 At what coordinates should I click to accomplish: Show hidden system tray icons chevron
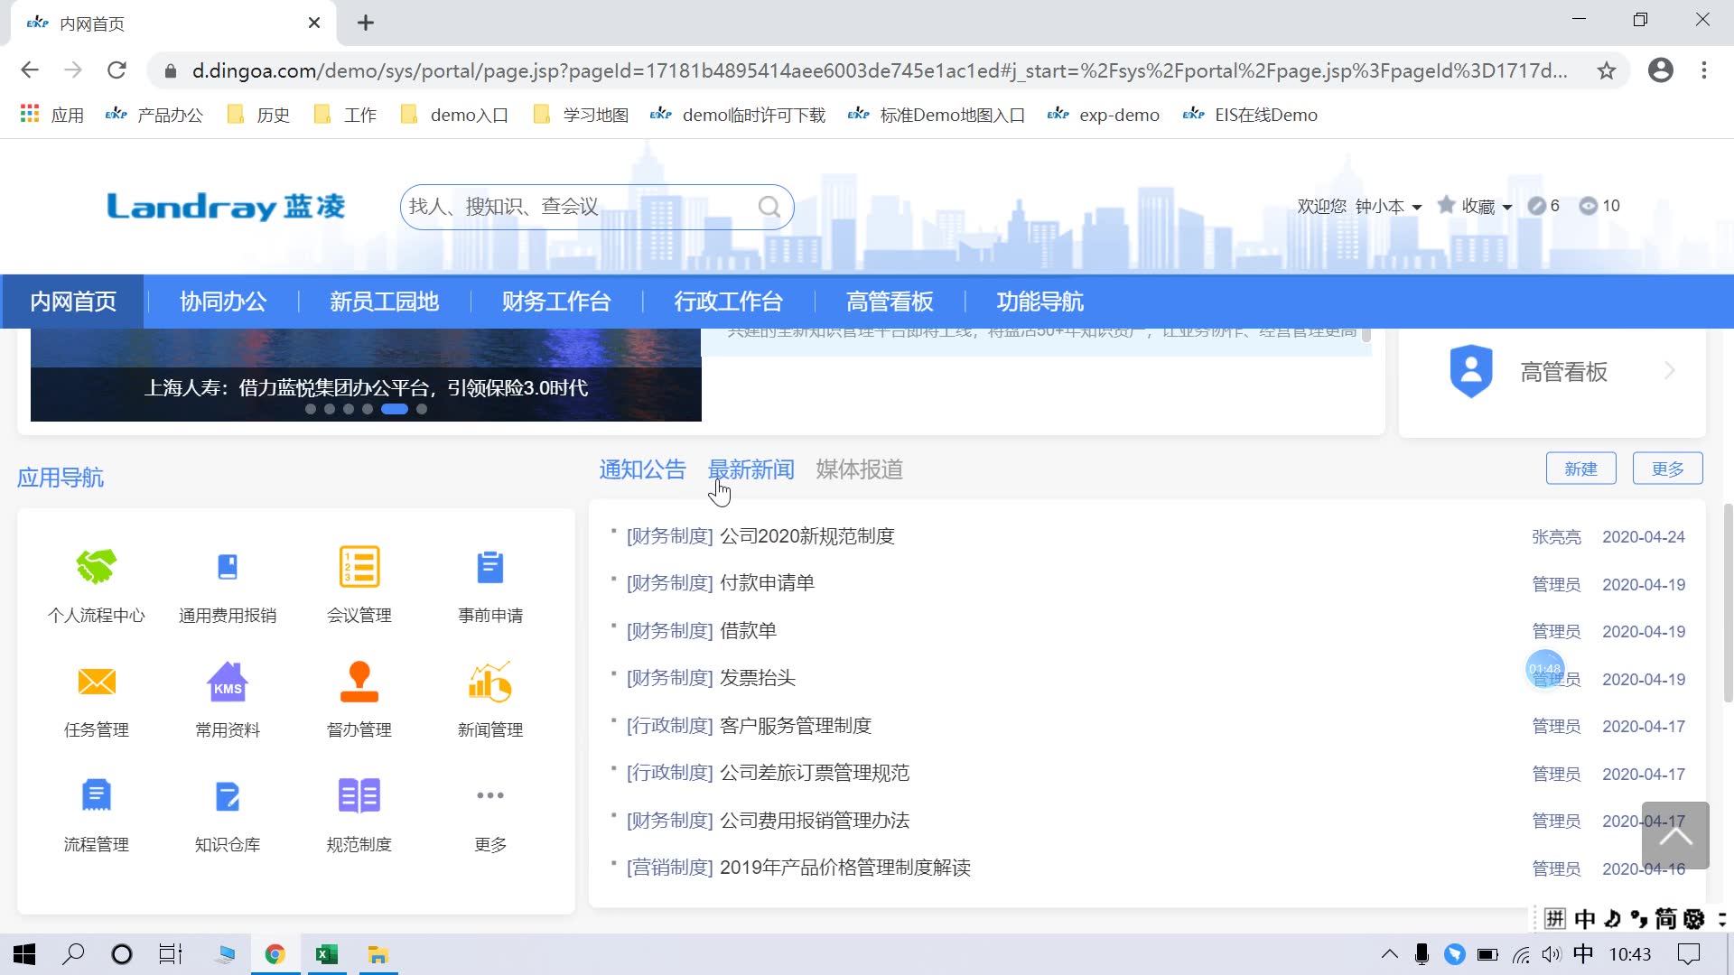[x=1389, y=954]
